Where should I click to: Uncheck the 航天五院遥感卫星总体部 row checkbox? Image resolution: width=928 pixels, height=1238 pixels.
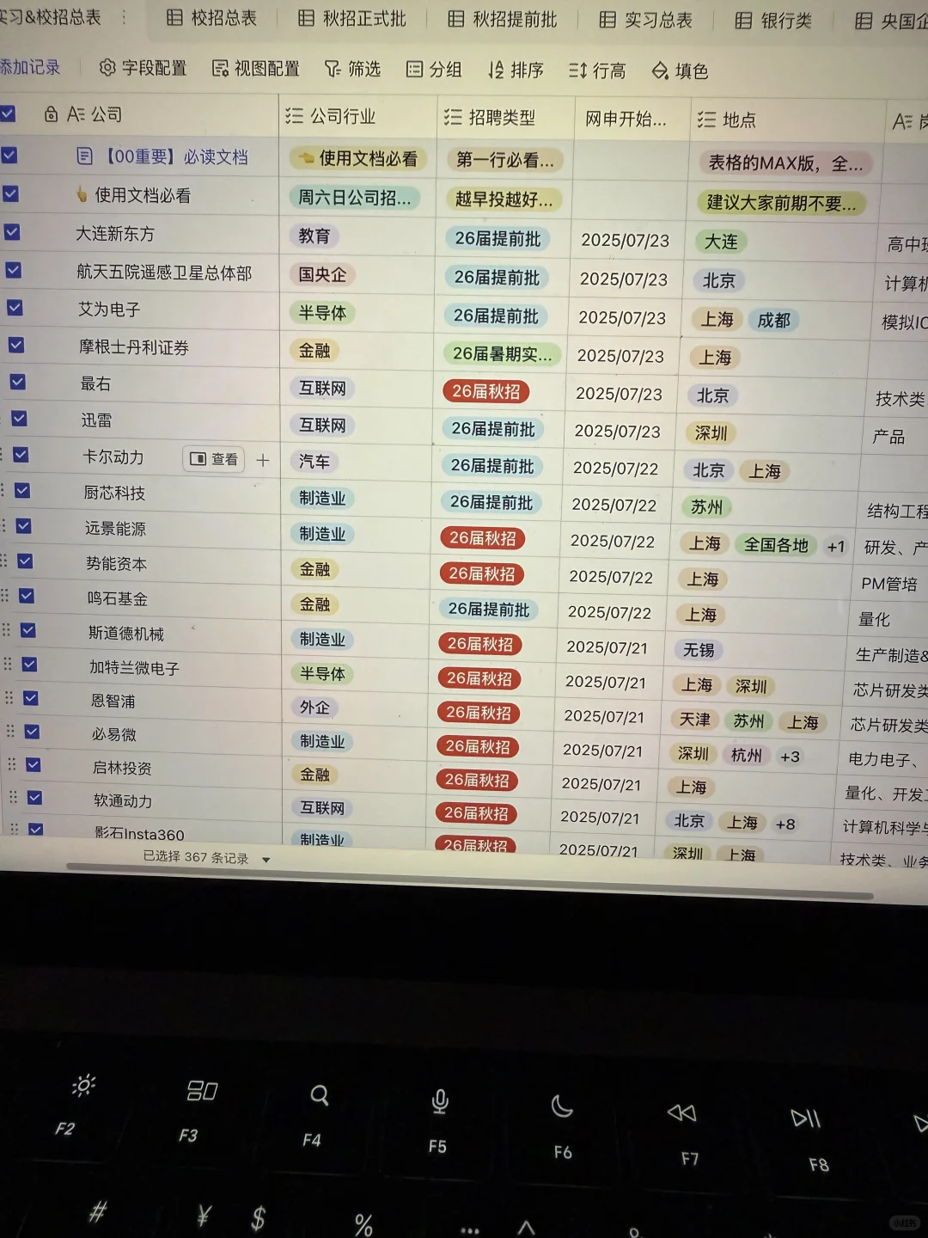point(13,270)
